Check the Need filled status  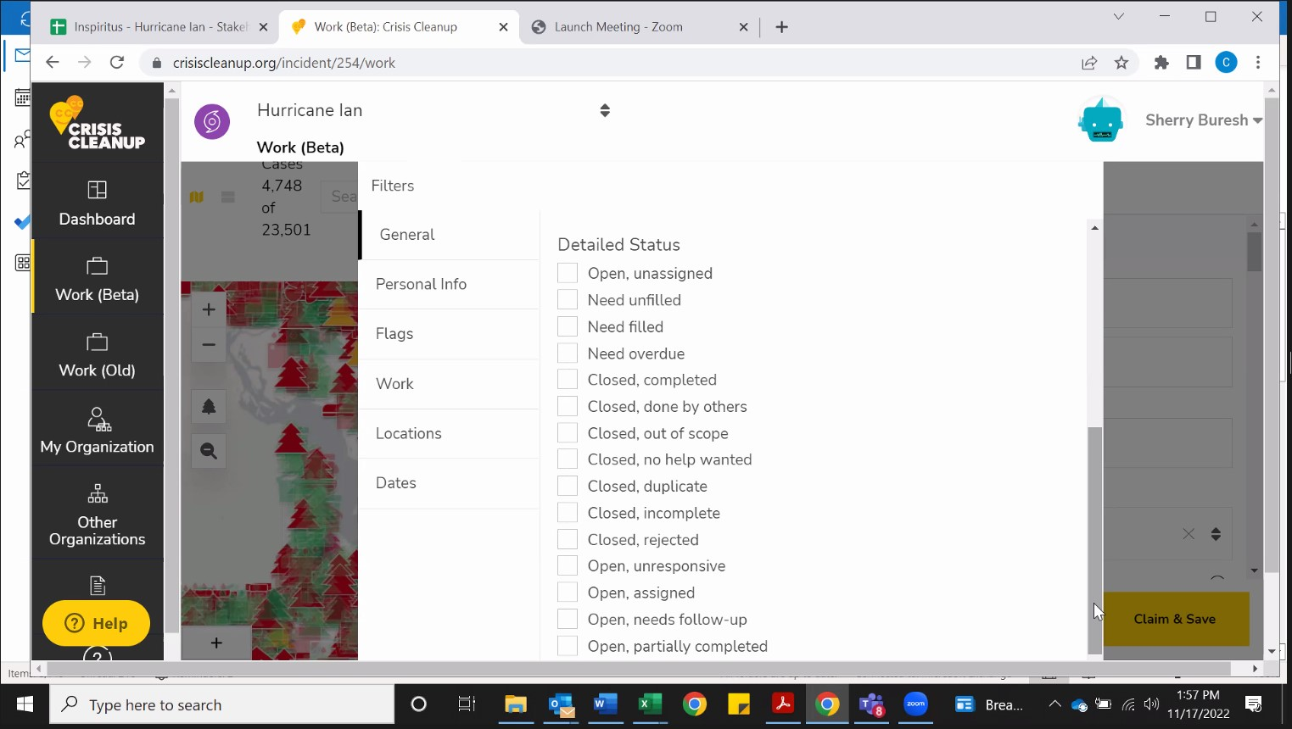click(x=568, y=326)
